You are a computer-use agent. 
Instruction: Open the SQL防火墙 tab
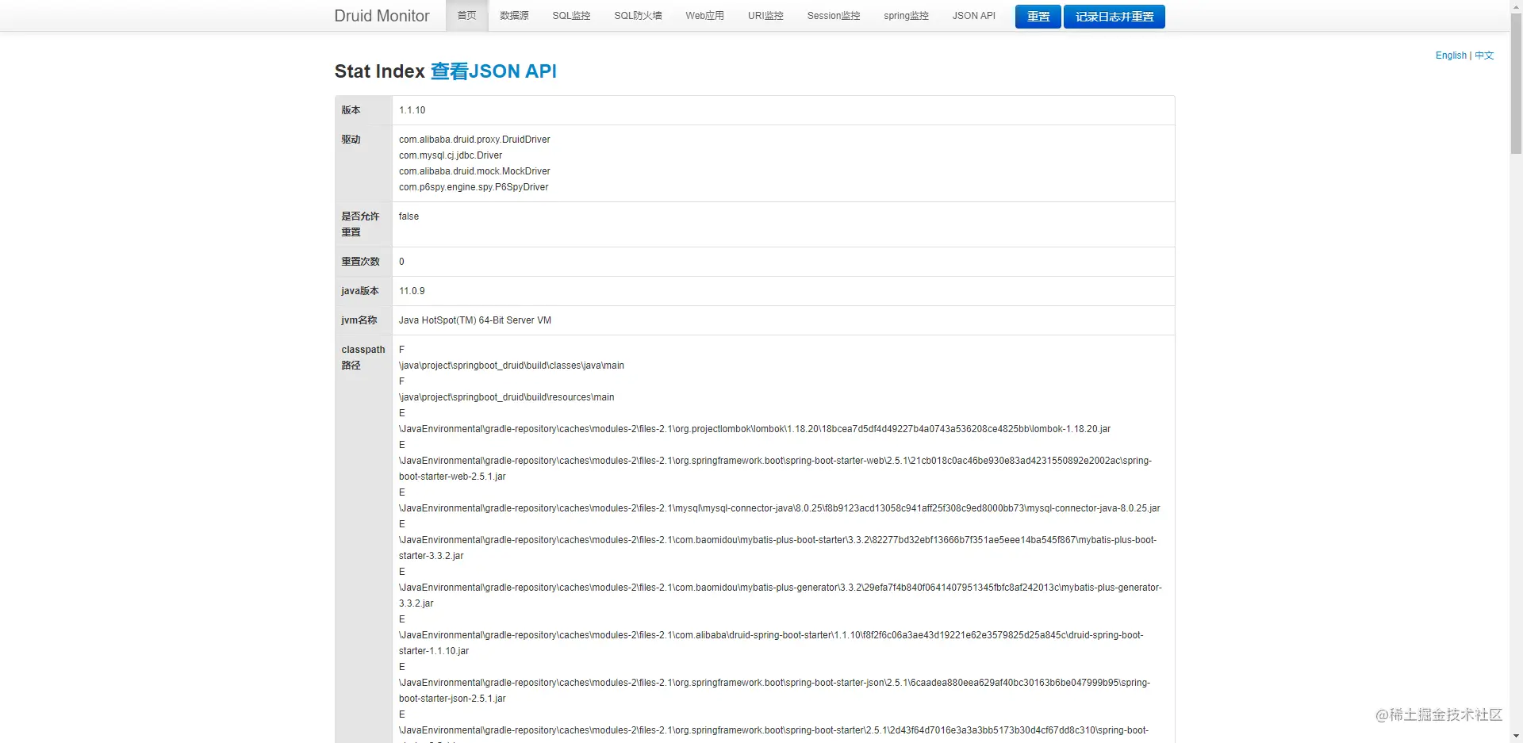(638, 16)
